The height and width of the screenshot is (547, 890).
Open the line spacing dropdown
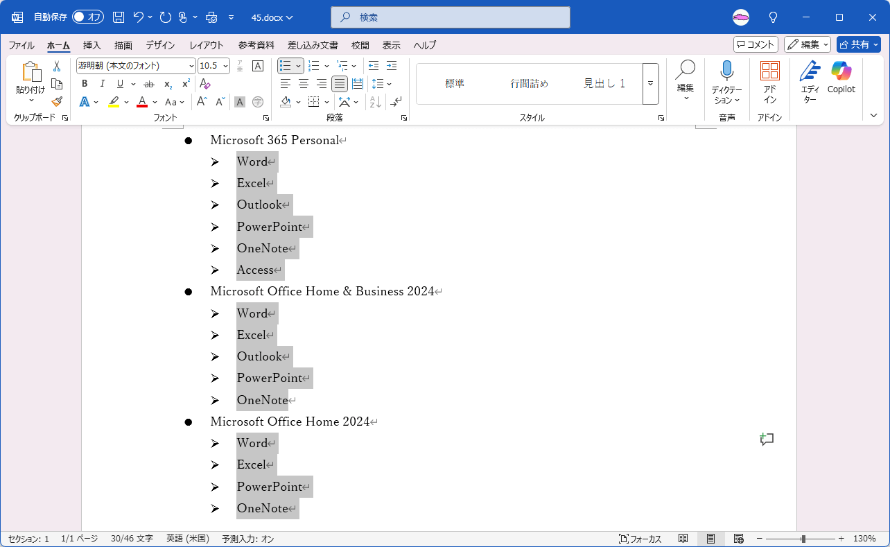pyautogui.click(x=382, y=84)
